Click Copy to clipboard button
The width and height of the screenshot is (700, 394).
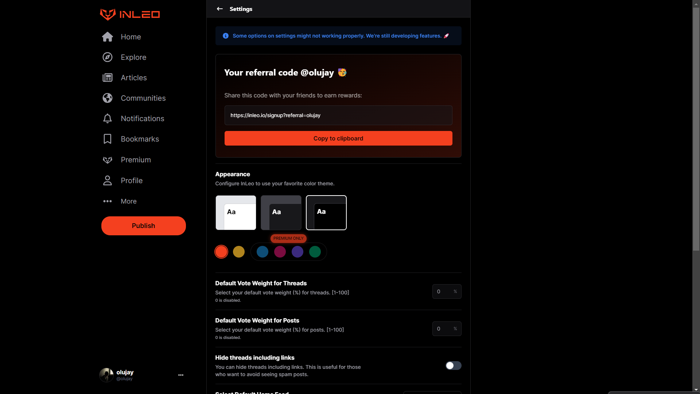coord(338,138)
